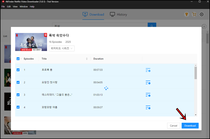Image resolution: width=210 pixels, height=139 pixels.
Task: Click the Cancel button
Action: (173, 125)
